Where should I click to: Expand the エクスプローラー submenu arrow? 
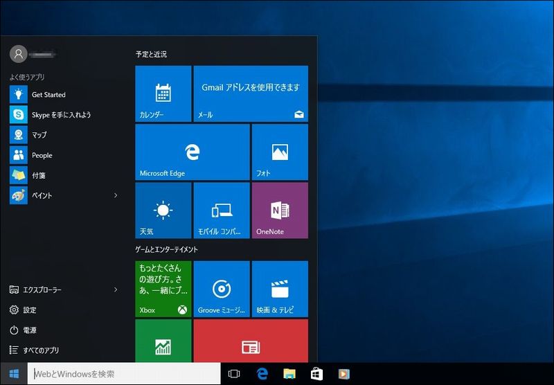pyautogui.click(x=116, y=289)
